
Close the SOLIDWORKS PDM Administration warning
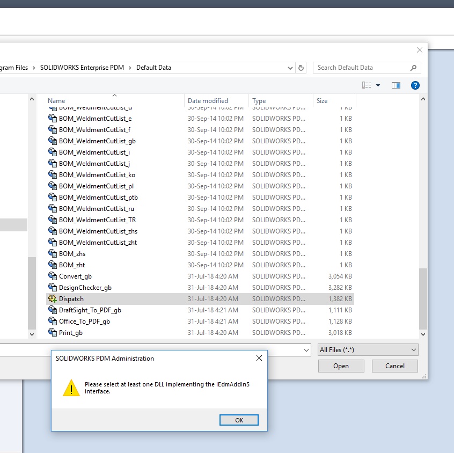tap(259, 359)
